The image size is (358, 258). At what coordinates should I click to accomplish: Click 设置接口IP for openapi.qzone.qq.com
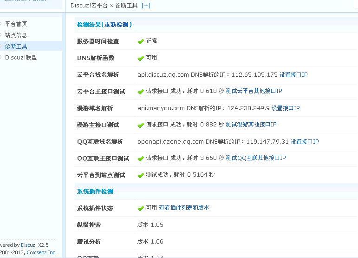(x=305, y=142)
